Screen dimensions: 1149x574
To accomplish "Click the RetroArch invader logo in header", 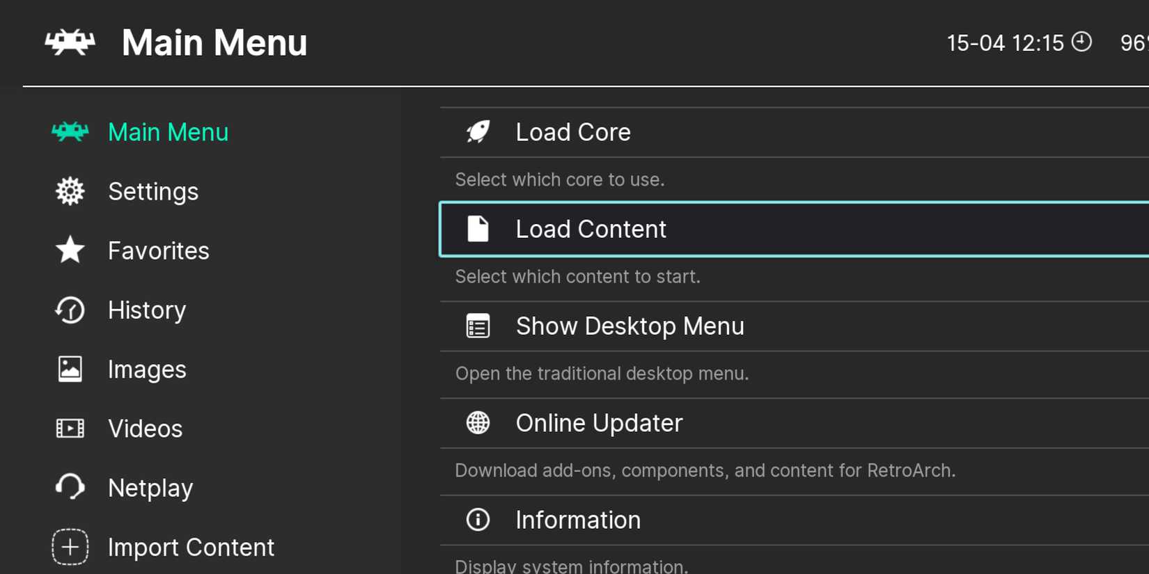I will pos(70,42).
